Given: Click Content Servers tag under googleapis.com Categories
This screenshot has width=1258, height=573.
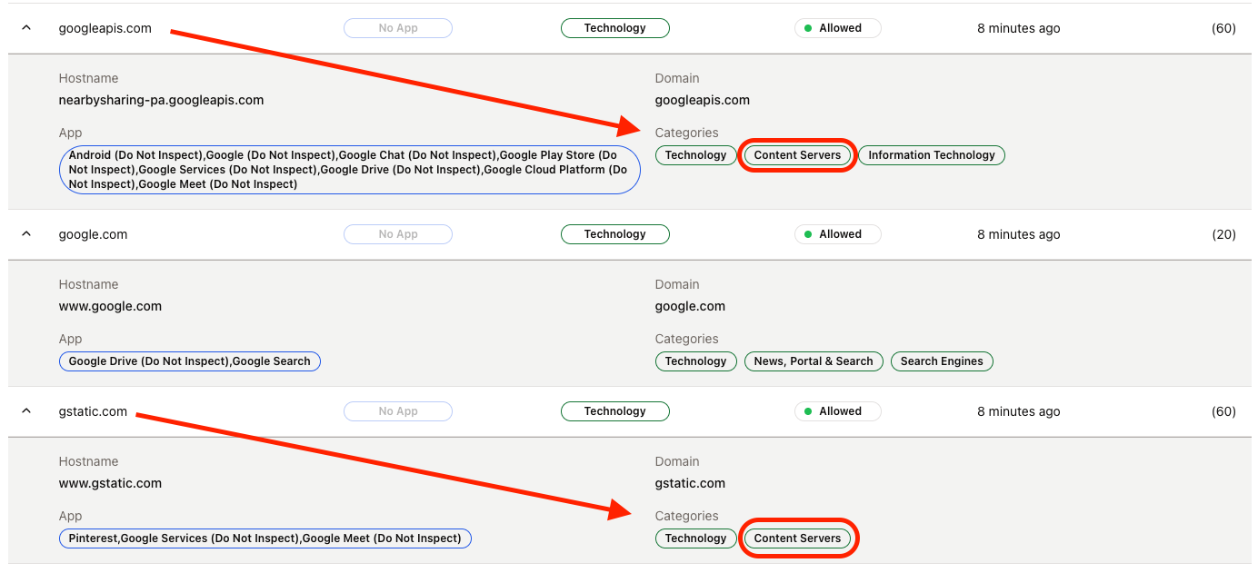Looking at the screenshot, I should [798, 155].
